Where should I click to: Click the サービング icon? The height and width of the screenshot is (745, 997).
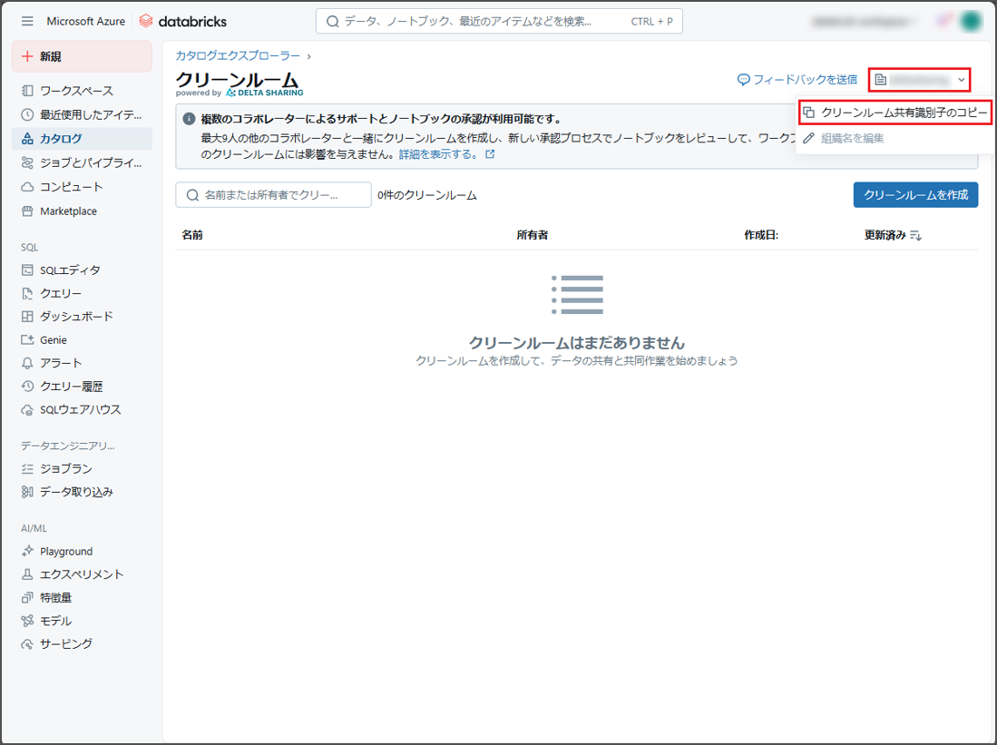pos(27,644)
